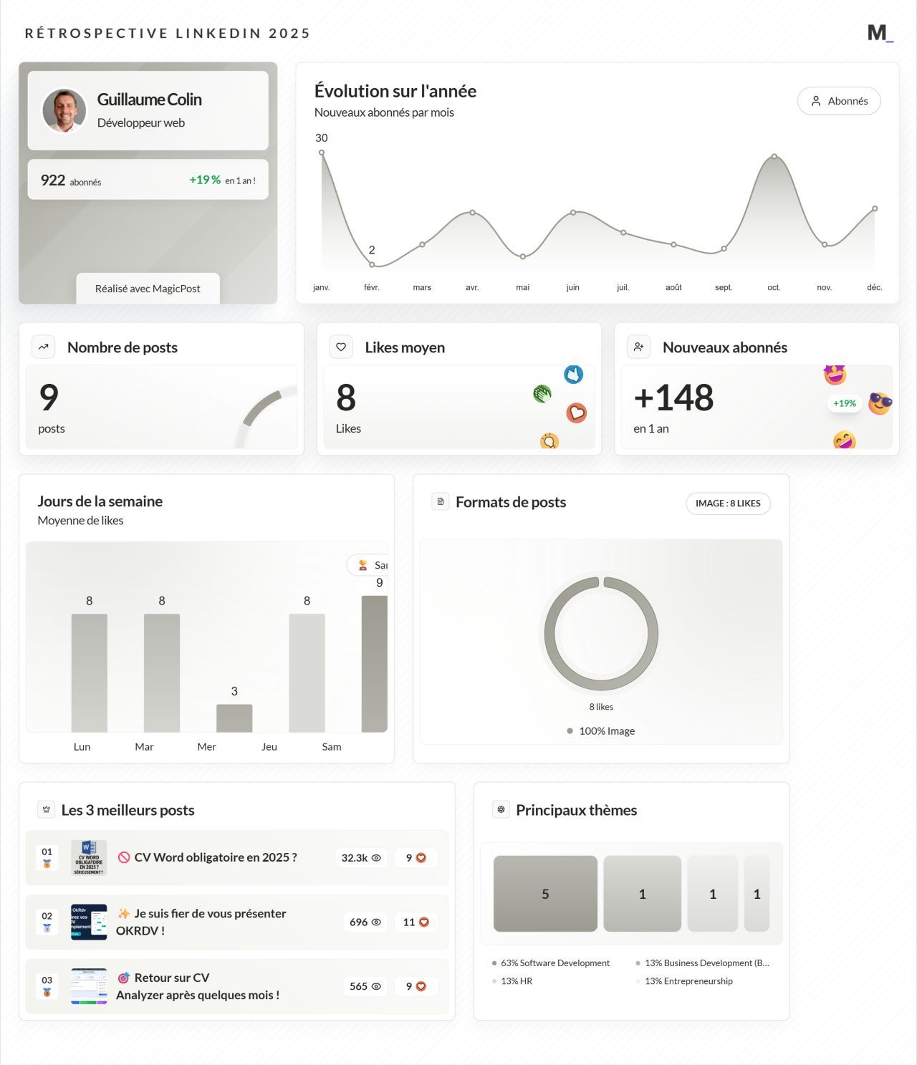Click the rank 03 medal badge

pyautogui.click(x=47, y=986)
